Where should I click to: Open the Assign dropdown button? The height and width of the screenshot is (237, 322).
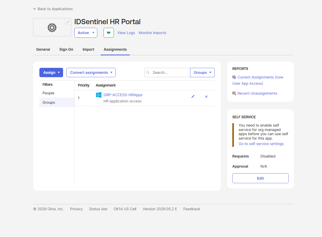(x=51, y=73)
